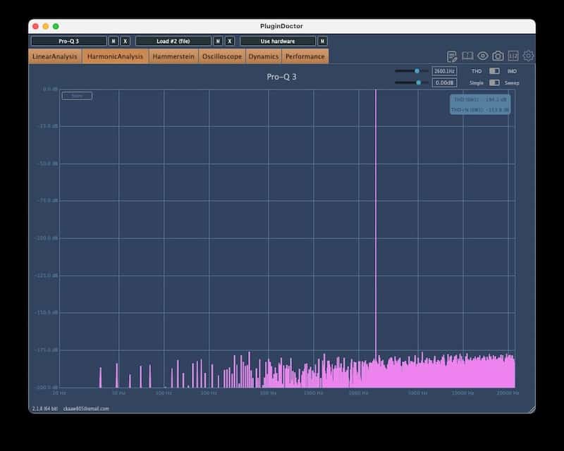Click the green zoom window button
Image resolution: width=564 pixels, height=451 pixels.
[56, 26]
